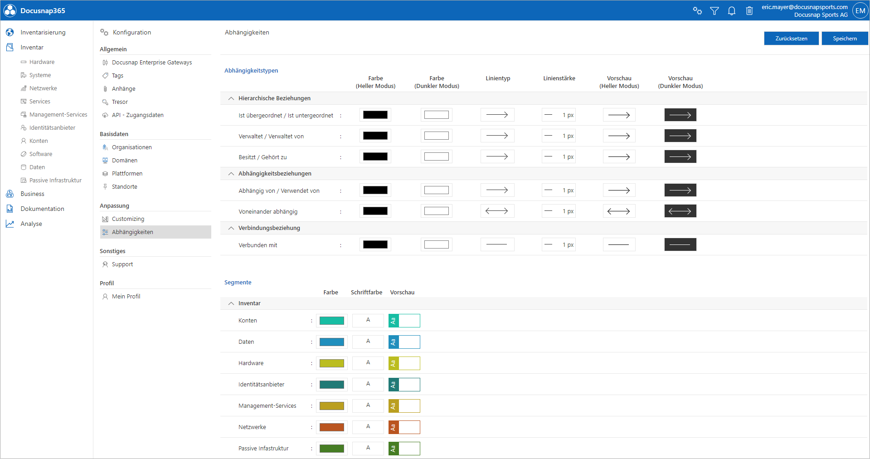Open the trash bin icon in header

click(x=749, y=10)
